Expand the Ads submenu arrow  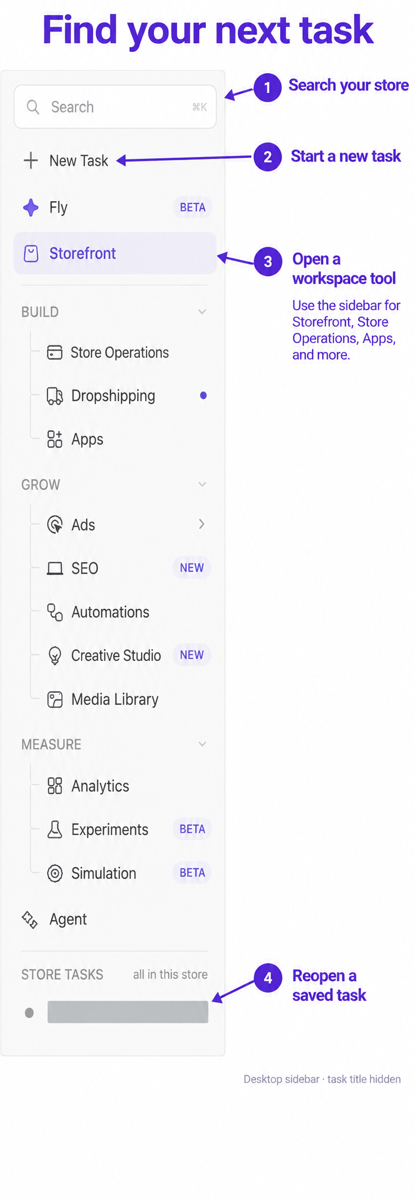[x=201, y=524]
